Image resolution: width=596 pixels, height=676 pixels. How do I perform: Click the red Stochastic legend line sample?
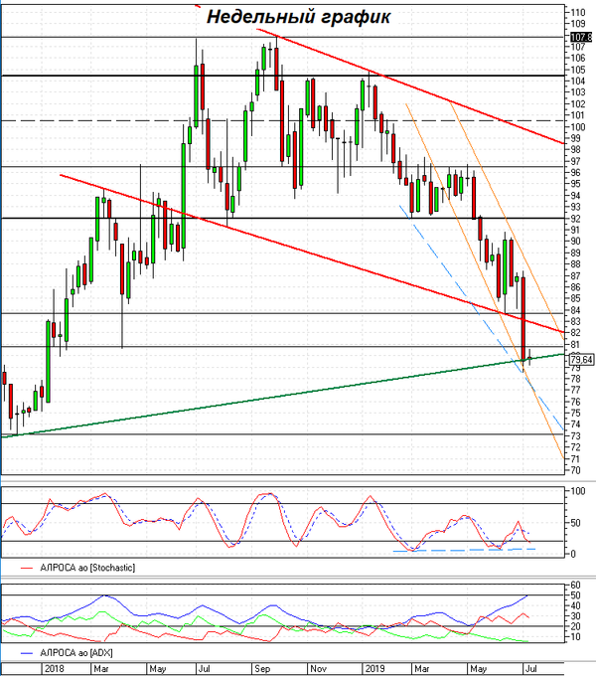27,569
